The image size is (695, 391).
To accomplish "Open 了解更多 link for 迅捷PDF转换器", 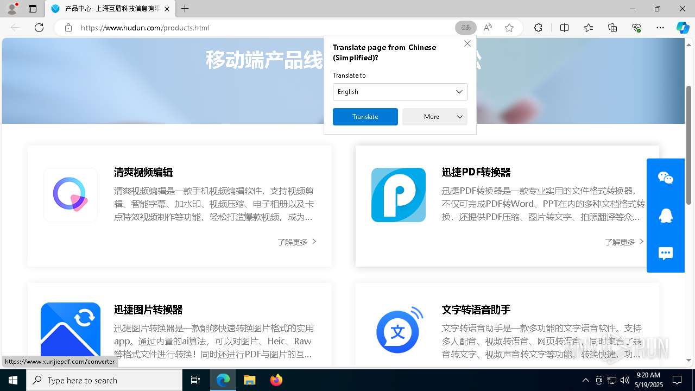I will 624,242.
